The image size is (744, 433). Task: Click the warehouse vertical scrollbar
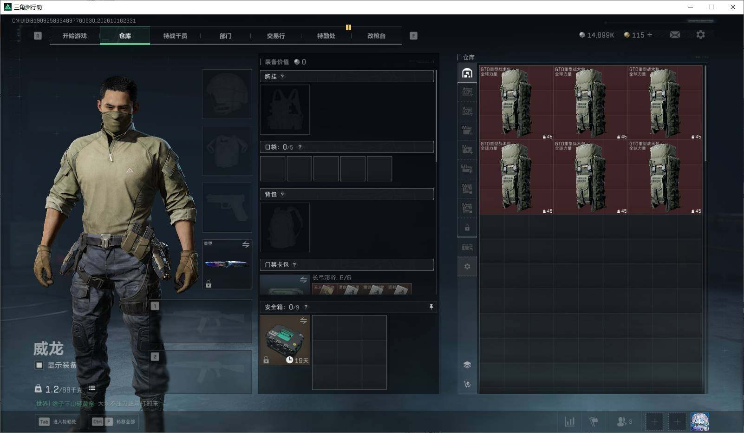click(x=705, y=114)
